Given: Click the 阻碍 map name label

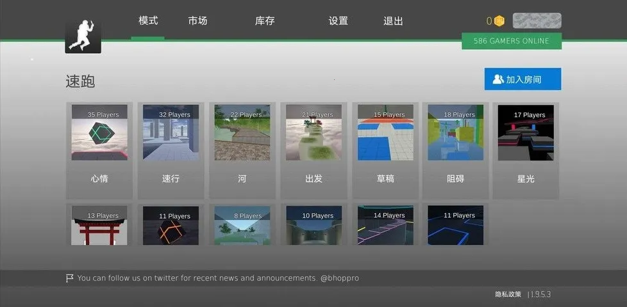Looking at the screenshot, I should 455,179.
